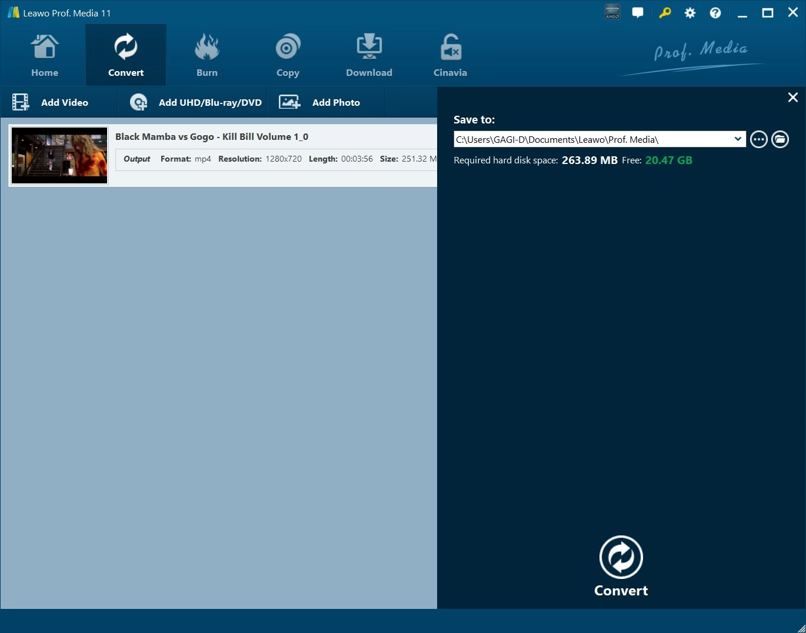Expand the Save to path dropdown
Viewport: 806px width, 633px height.
pyautogui.click(x=738, y=139)
